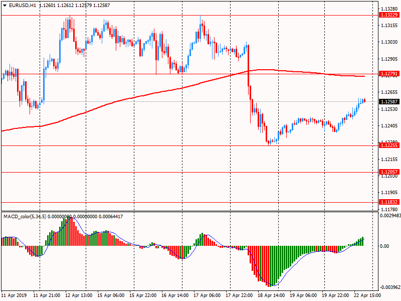The height and width of the screenshot is (301, 401).
Task: Select the 1.12655 price scale value
Action: pyautogui.click(x=389, y=92)
